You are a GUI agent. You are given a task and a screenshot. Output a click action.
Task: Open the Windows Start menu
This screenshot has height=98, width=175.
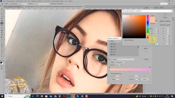2,96
